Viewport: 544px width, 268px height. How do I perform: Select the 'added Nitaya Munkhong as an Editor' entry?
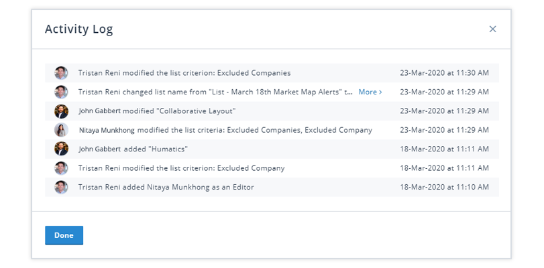(x=272, y=187)
